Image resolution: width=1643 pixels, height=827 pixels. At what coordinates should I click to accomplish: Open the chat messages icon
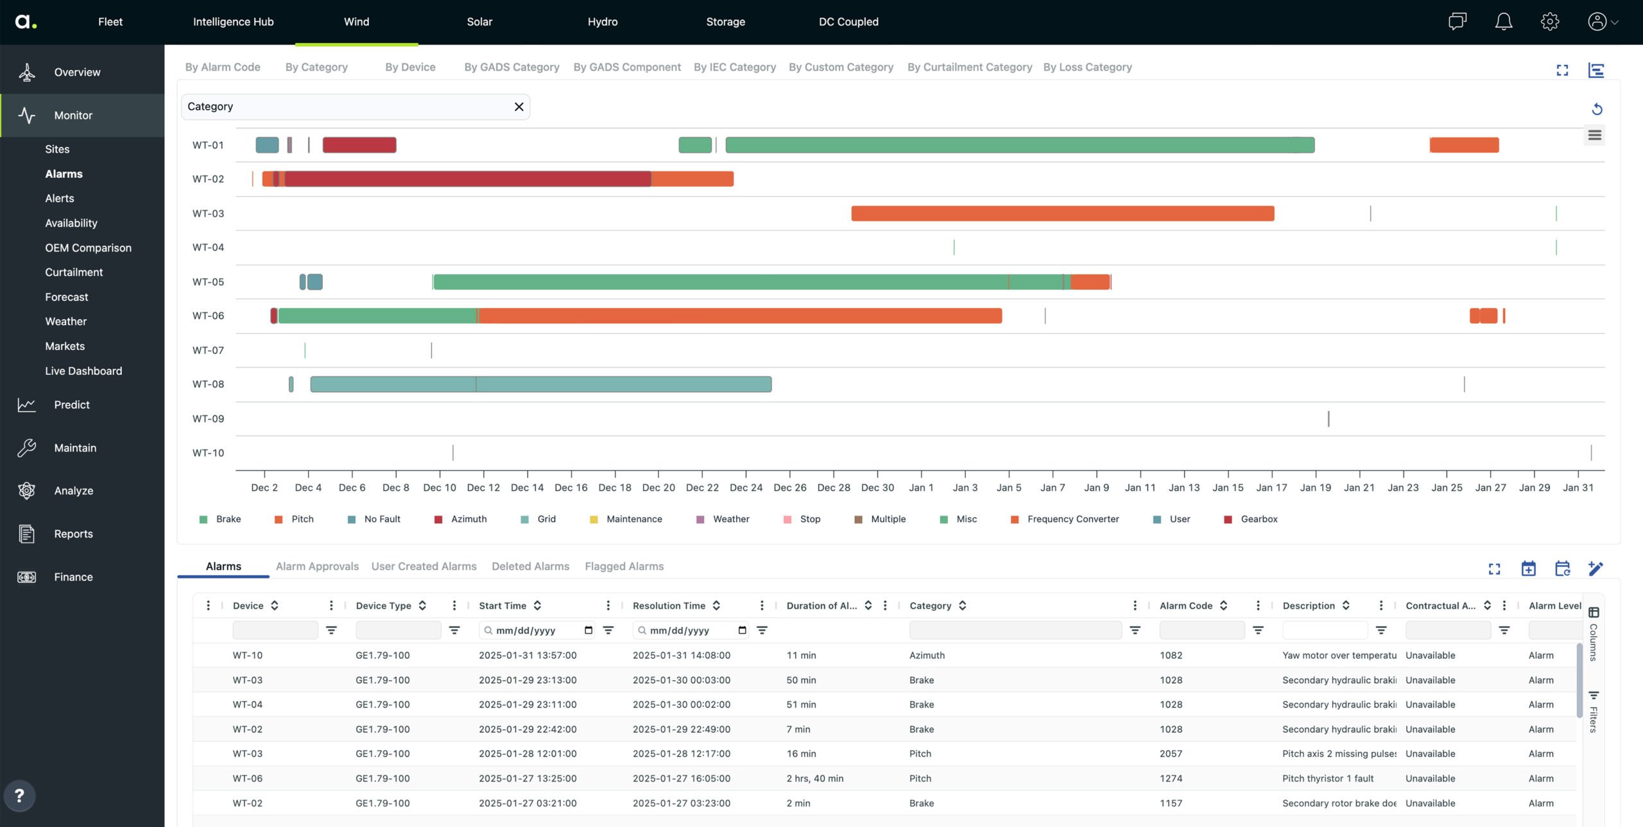tap(1457, 22)
